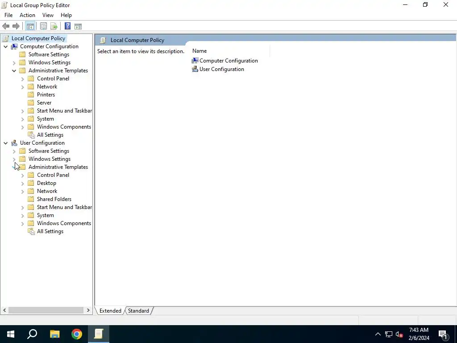The image size is (457, 343).
Task: Click the Export List toolbar icon
Action: [x=54, y=26]
